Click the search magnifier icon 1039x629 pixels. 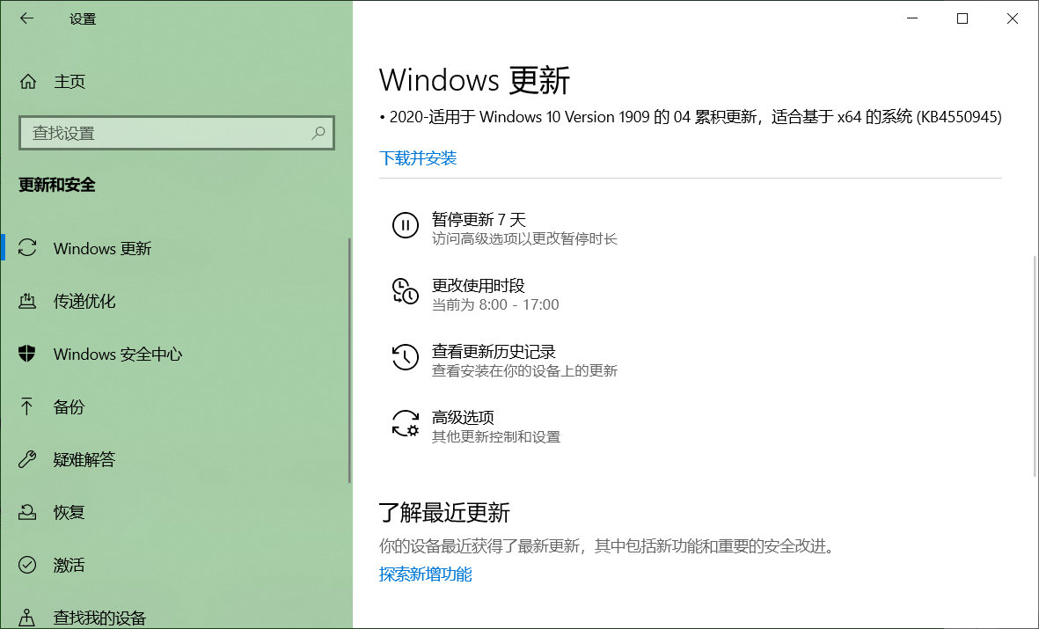[318, 133]
